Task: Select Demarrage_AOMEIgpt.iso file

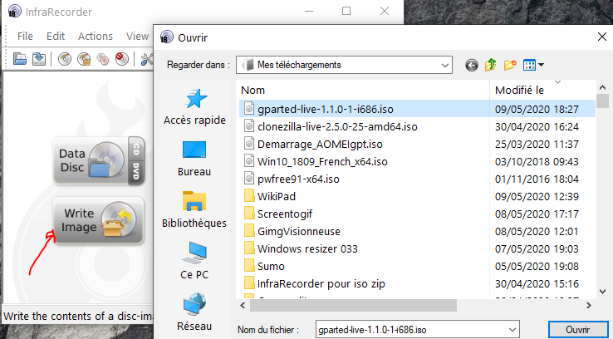Action: 320,145
